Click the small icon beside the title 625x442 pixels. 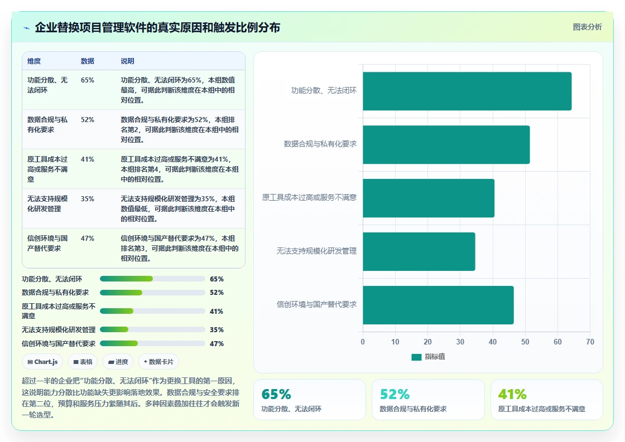click(27, 28)
